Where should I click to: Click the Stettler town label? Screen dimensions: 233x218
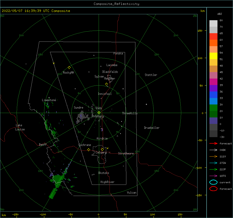(x=151, y=75)
